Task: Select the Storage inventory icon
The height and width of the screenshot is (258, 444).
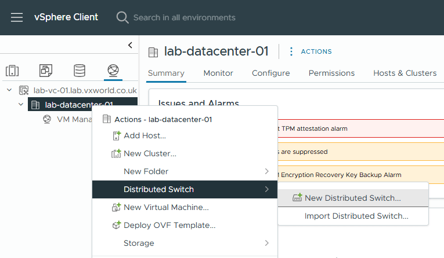Action: [80, 71]
